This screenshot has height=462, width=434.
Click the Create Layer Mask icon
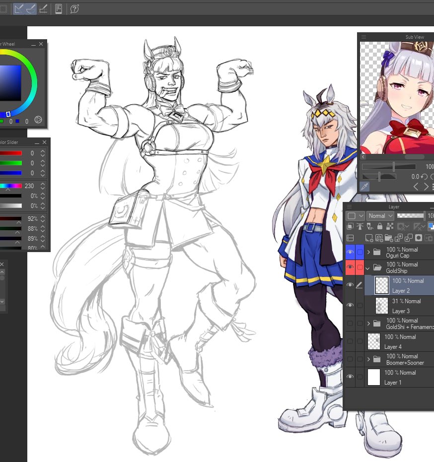tap(419, 238)
